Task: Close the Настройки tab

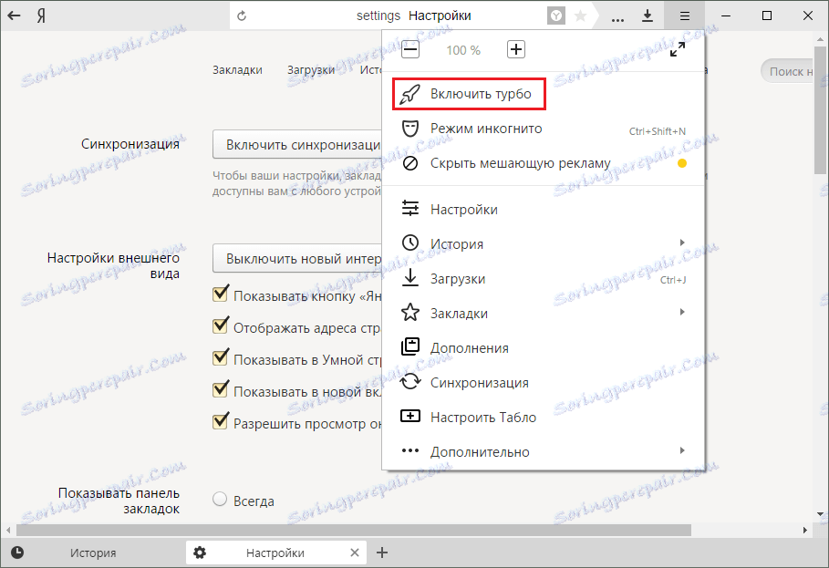Action: pyautogui.click(x=355, y=553)
